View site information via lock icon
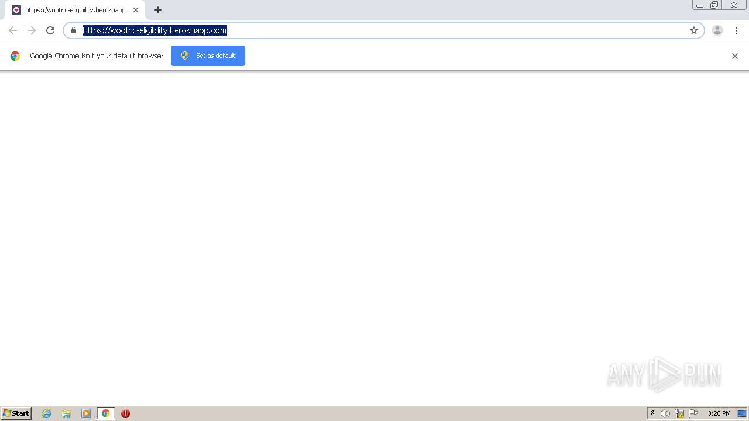Screen dimensions: 749x421 (74, 30)
